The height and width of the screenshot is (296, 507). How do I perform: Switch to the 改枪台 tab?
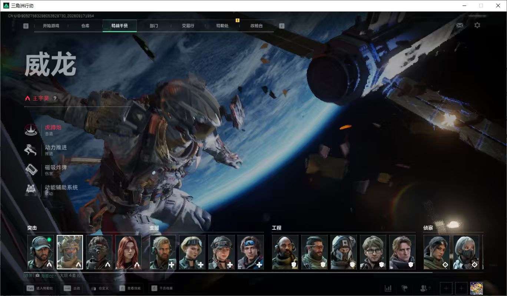256,26
